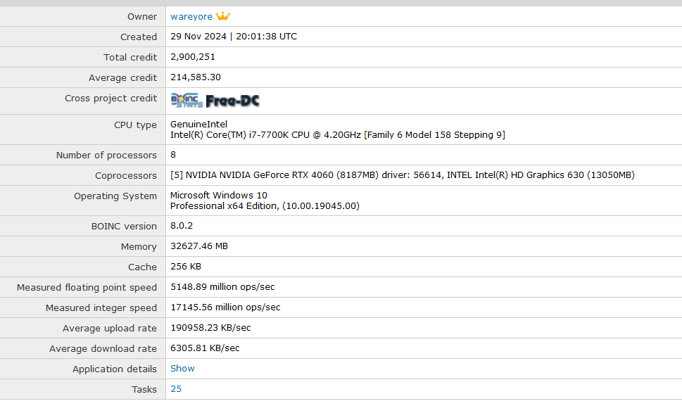
Task: Open the Free-DC cross project stats logo
Action: pos(232,101)
